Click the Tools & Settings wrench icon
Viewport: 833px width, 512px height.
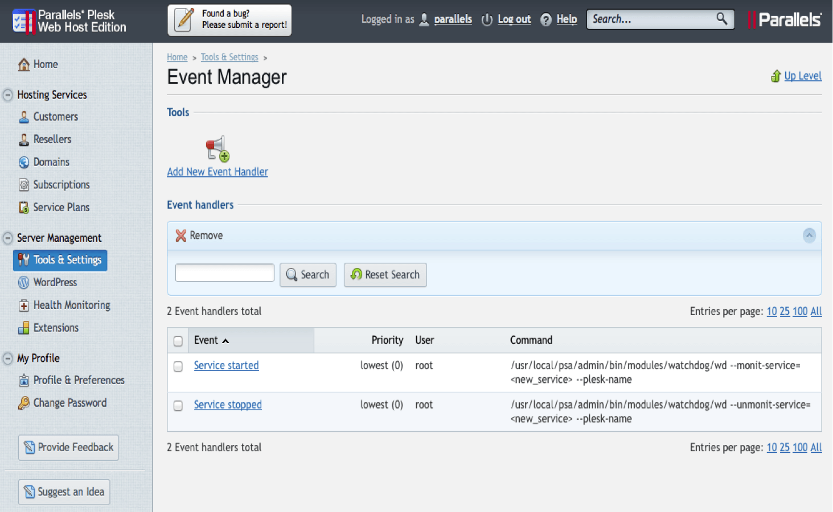click(23, 260)
